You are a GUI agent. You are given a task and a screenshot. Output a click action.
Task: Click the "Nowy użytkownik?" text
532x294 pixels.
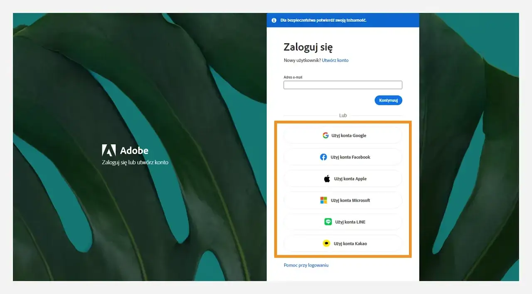point(302,60)
